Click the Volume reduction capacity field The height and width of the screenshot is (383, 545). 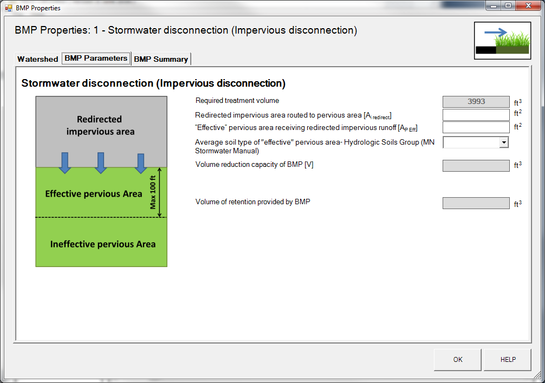(x=476, y=166)
